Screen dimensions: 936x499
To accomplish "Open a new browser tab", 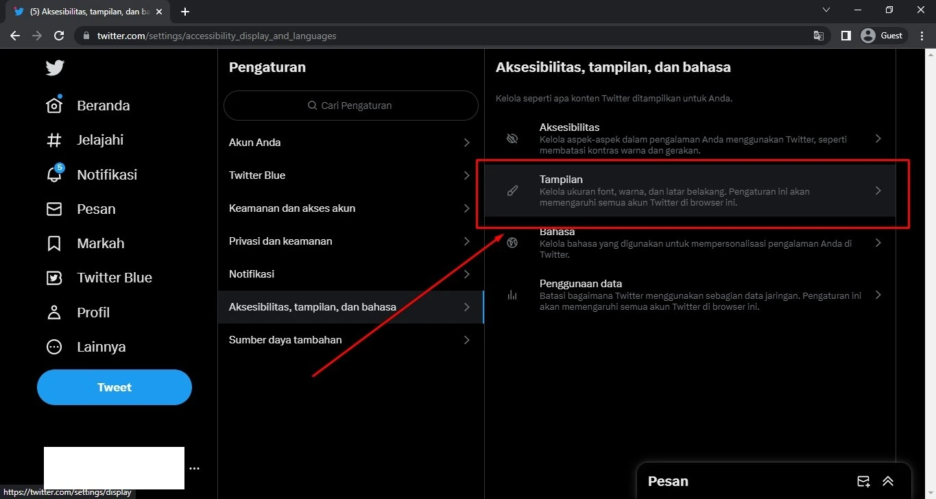I will (x=185, y=12).
